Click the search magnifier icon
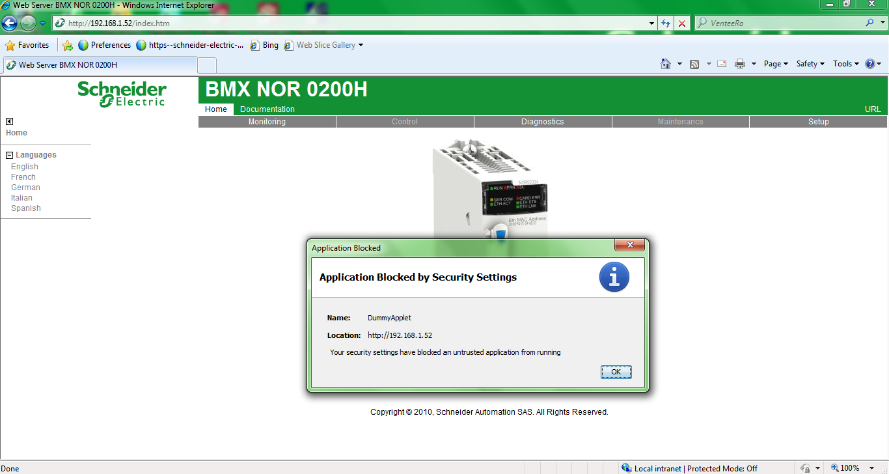 [x=869, y=23]
